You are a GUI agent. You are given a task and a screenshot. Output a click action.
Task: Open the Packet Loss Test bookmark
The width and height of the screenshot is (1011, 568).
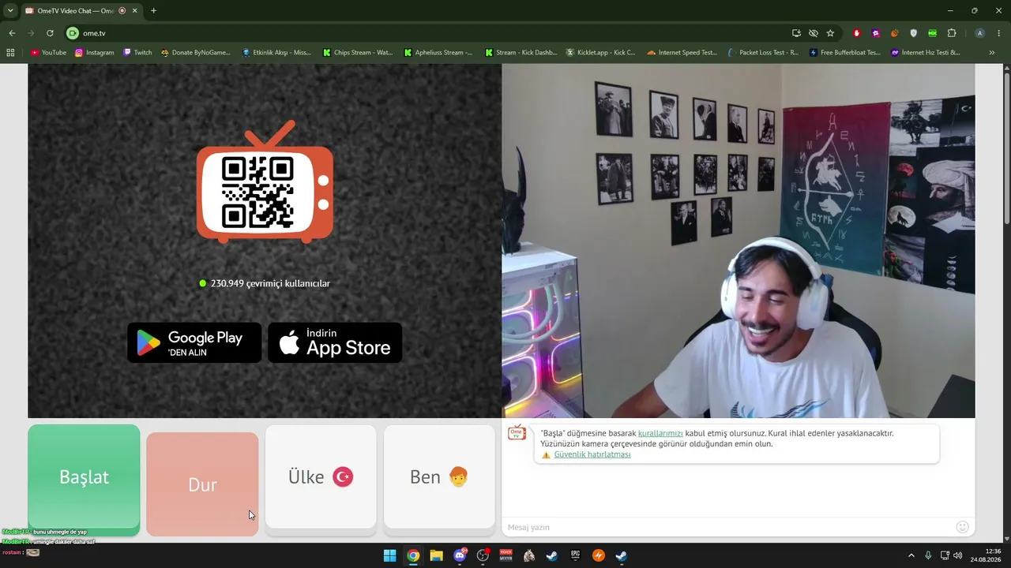[763, 53]
